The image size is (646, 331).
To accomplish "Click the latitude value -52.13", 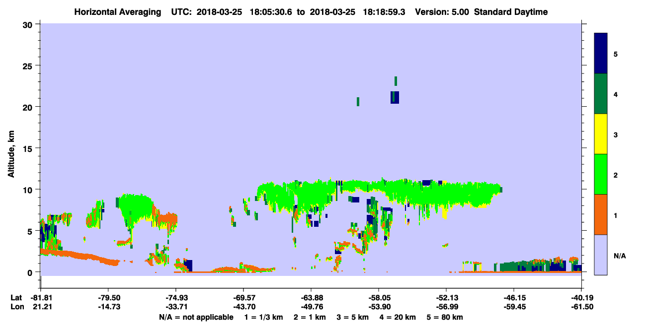I will pyautogui.click(x=446, y=298).
